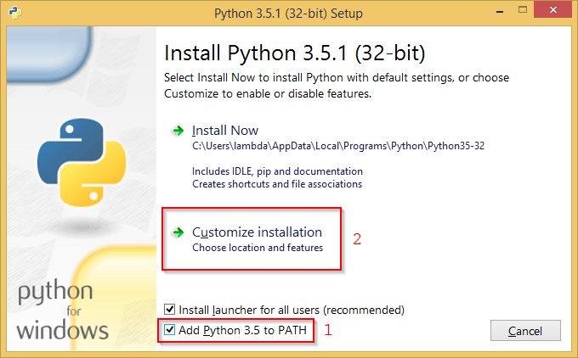The width and height of the screenshot is (578, 358).
Task: Toggle Install launcher for all users checkbox
Action: tap(169, 309)
